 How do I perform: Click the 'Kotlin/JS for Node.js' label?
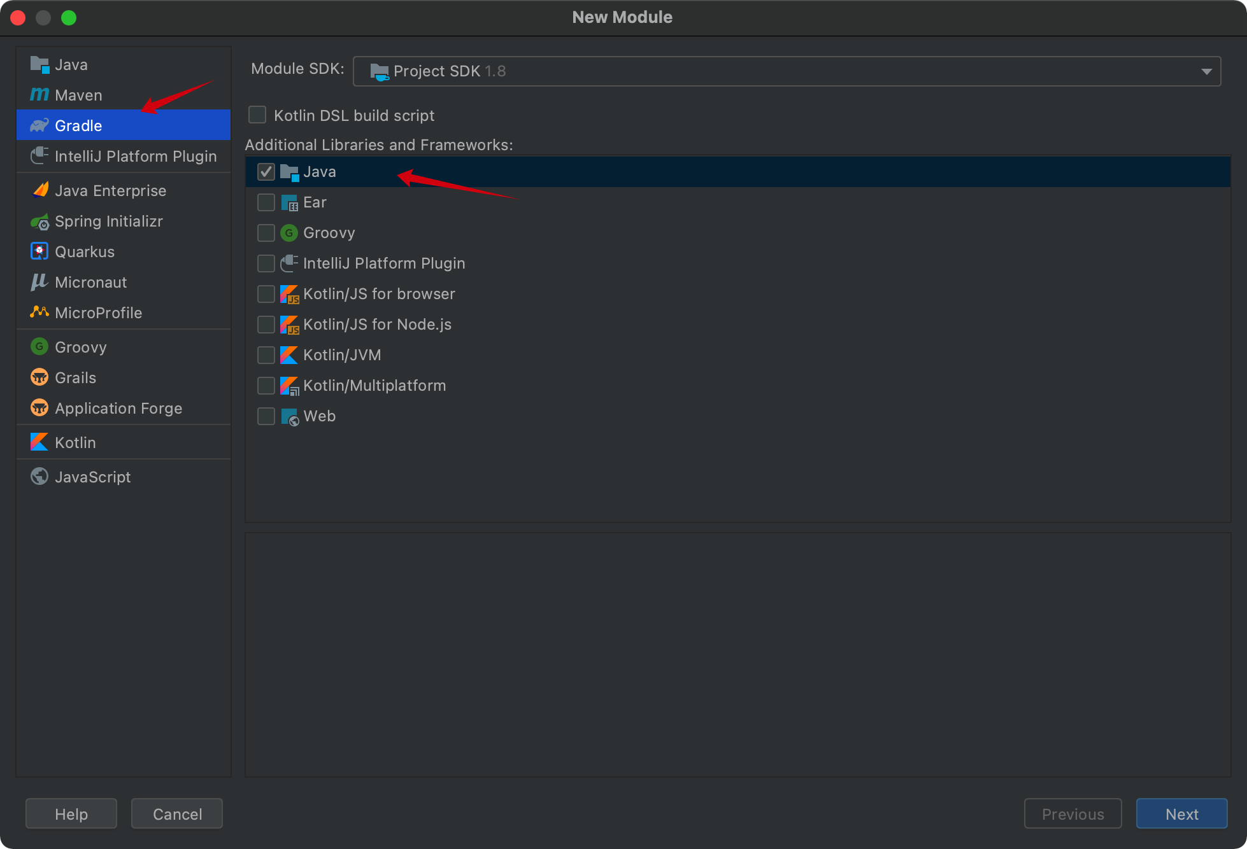[378, 325]
